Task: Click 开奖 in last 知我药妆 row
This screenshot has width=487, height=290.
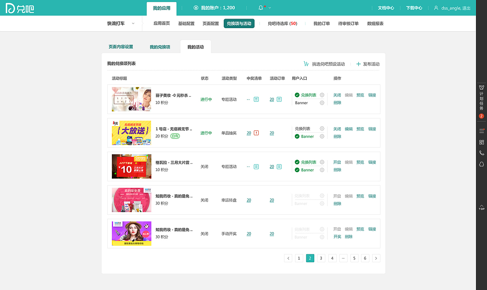Action: [337, 237]
